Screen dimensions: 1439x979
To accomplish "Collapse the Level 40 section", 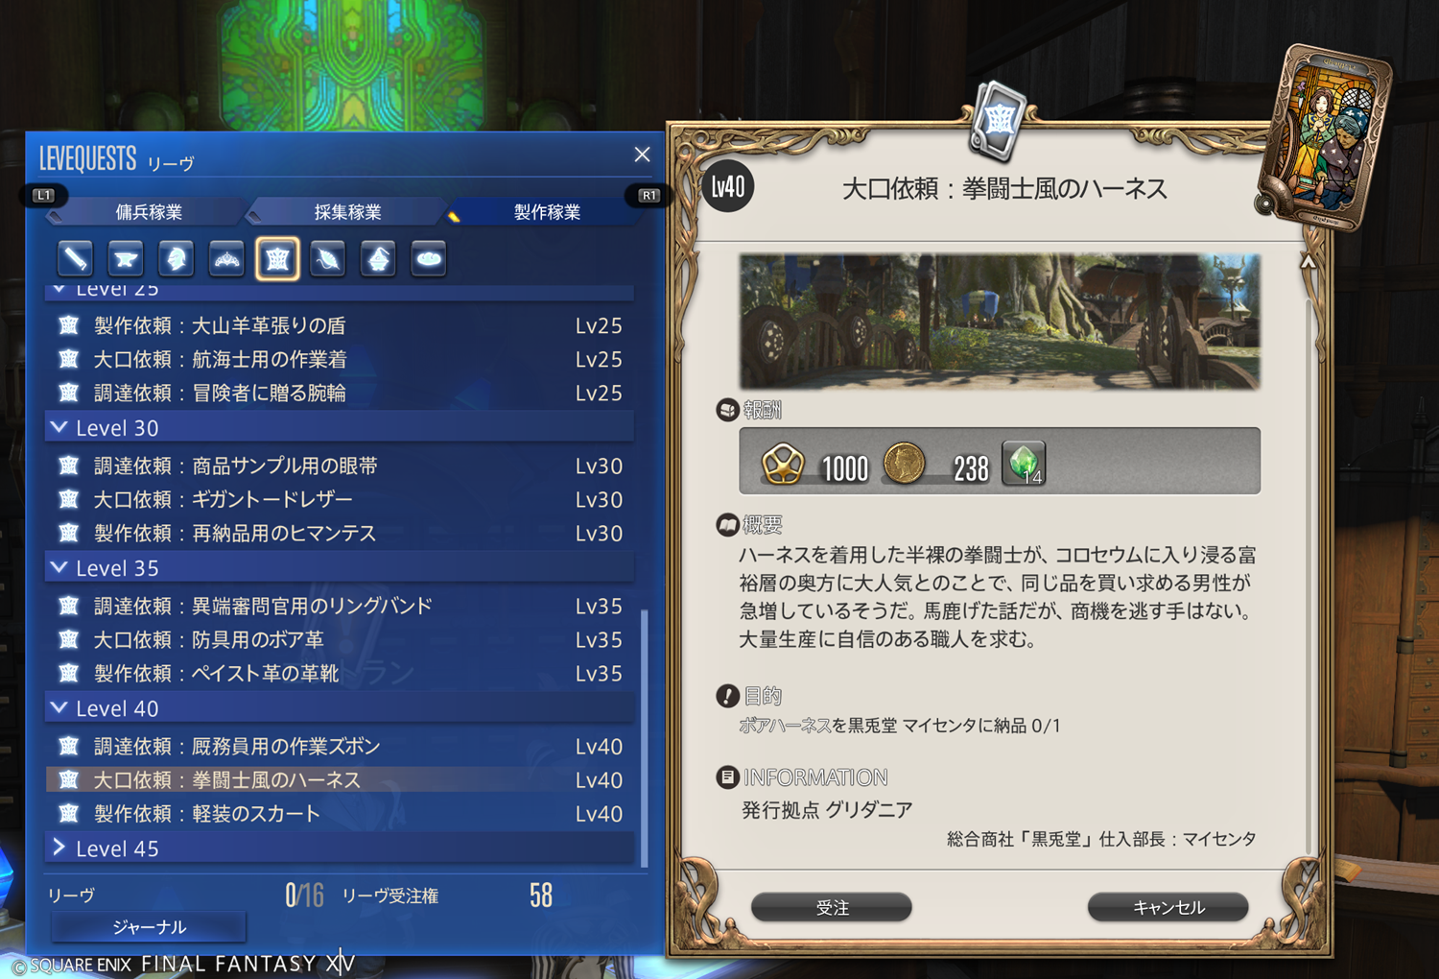I will coord(340,707).
